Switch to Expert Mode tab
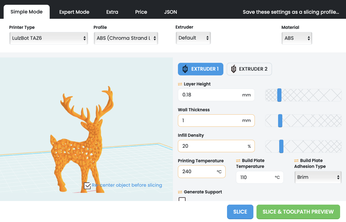Screen dimensions: 346x222 coord(74,12)
